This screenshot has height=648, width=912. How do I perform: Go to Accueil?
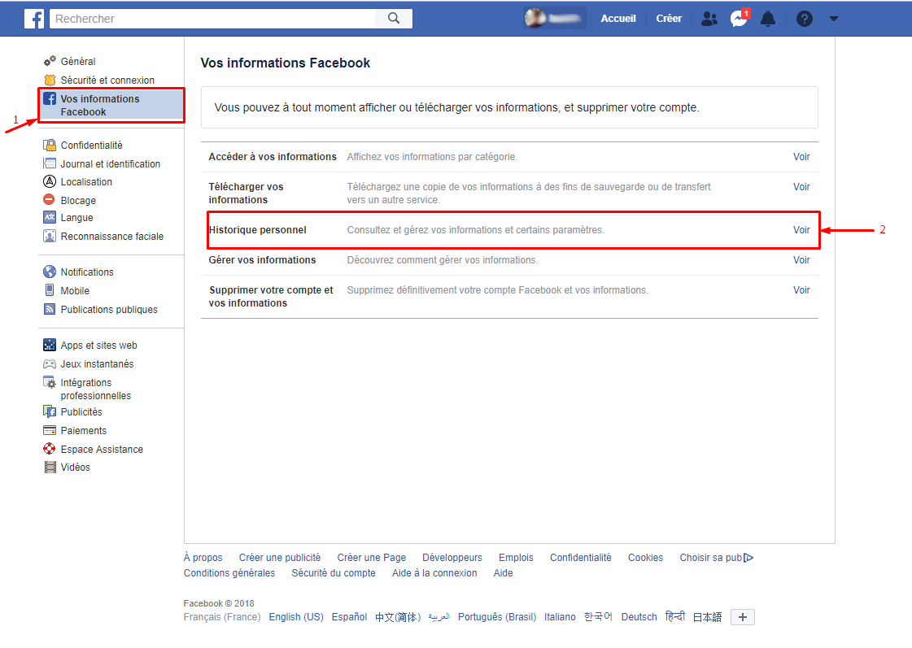coord(618,19)
